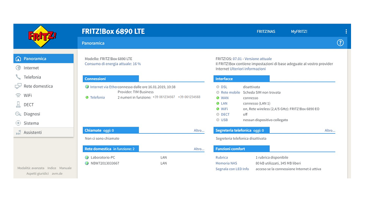
Task: Select Panoramica in the sidebar
Action: [x=43, y=59]
